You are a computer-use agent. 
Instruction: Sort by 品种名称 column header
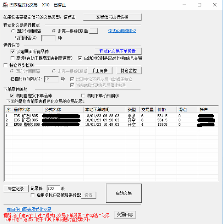(28, 110)
